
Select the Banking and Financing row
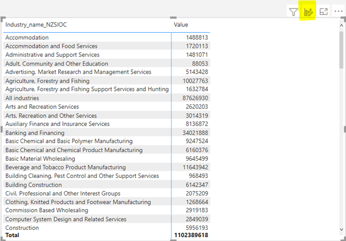pyautogui.click(x=106, y=133)
